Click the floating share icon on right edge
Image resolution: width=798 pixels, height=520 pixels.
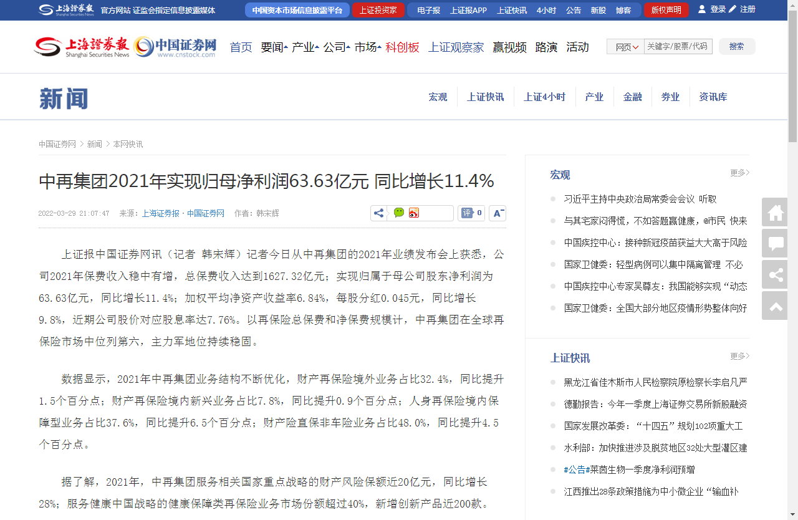[x=776, y=275]
